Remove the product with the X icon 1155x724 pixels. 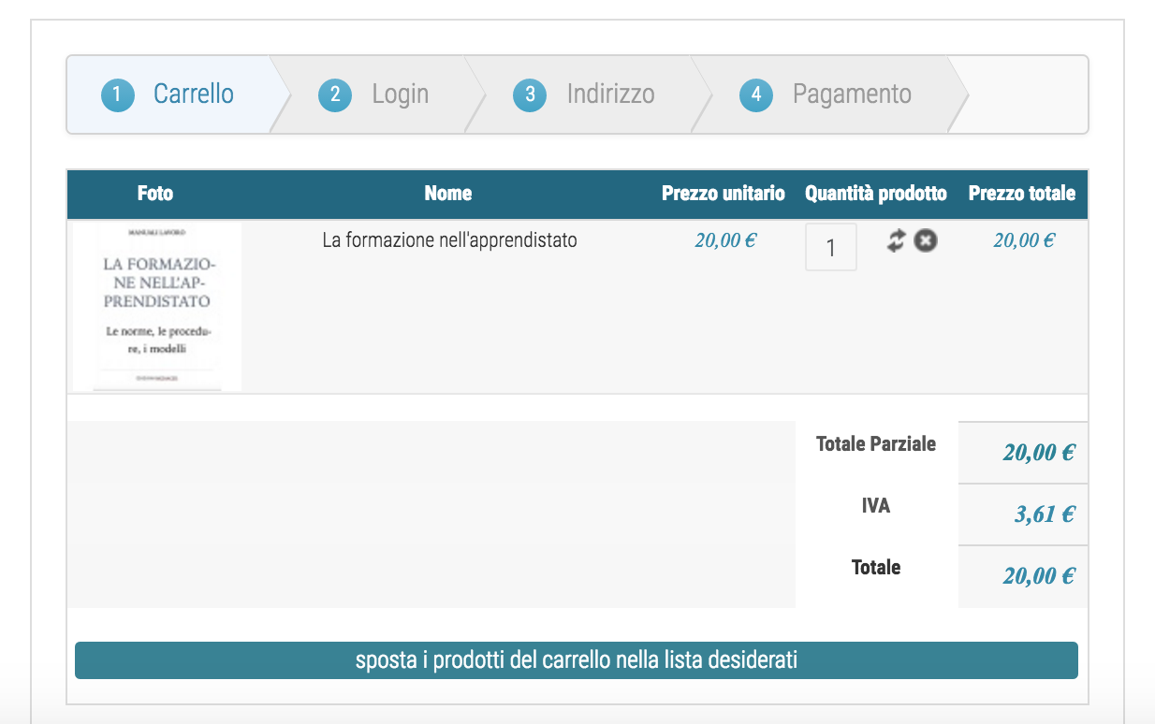click(x=926, y=241)
